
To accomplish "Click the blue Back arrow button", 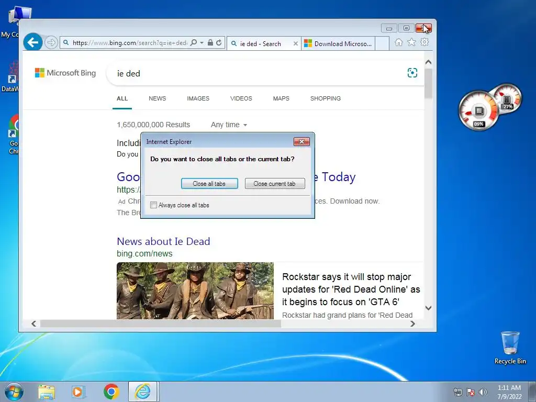I will 33,42.
